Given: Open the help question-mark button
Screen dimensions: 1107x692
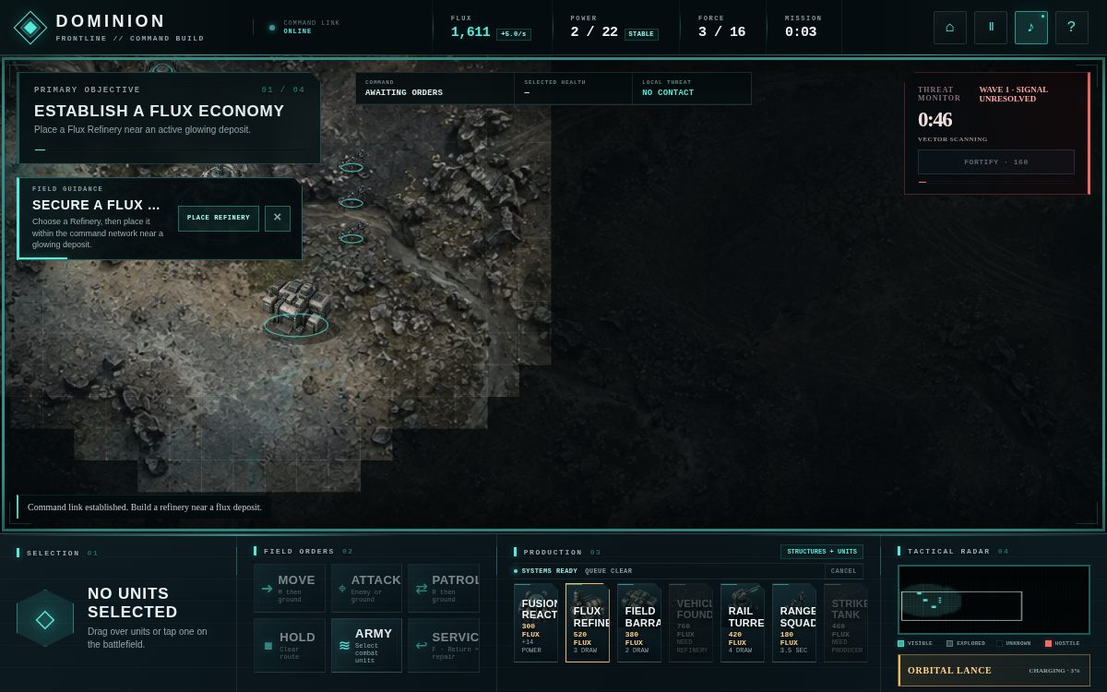Looking at the screenshot, I should tap(1072, 28).
